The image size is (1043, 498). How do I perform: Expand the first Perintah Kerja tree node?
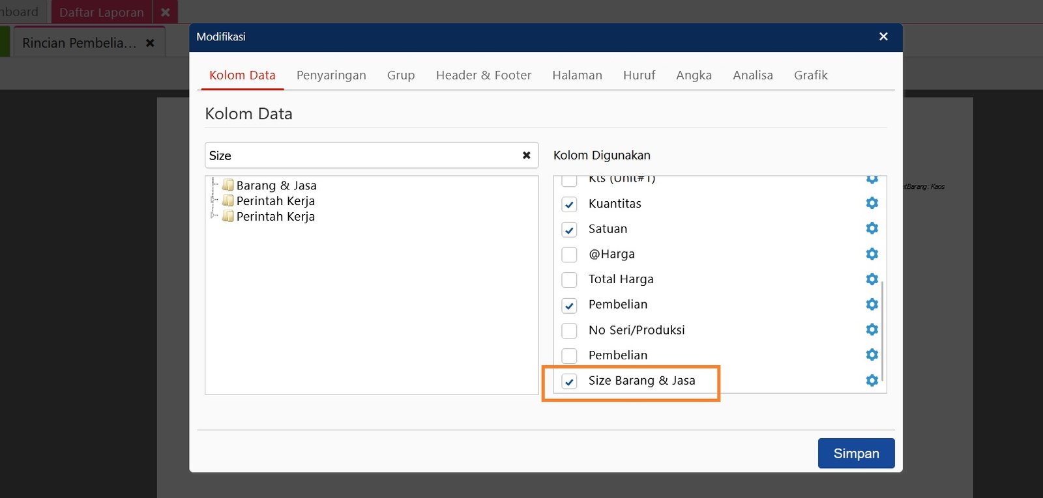(213, 201)
